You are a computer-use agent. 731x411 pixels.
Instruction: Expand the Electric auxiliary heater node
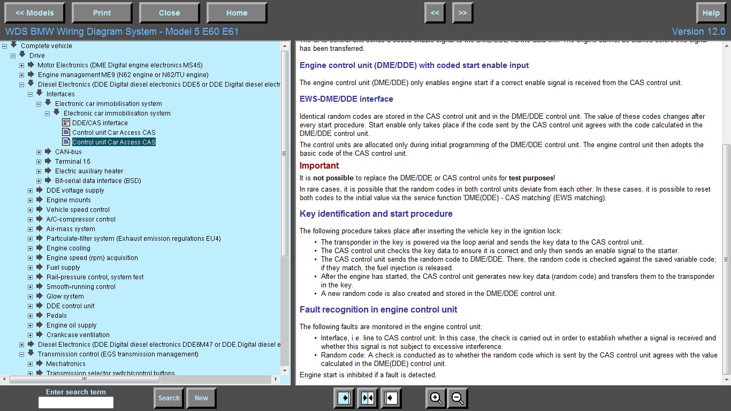tap(39, 171)
